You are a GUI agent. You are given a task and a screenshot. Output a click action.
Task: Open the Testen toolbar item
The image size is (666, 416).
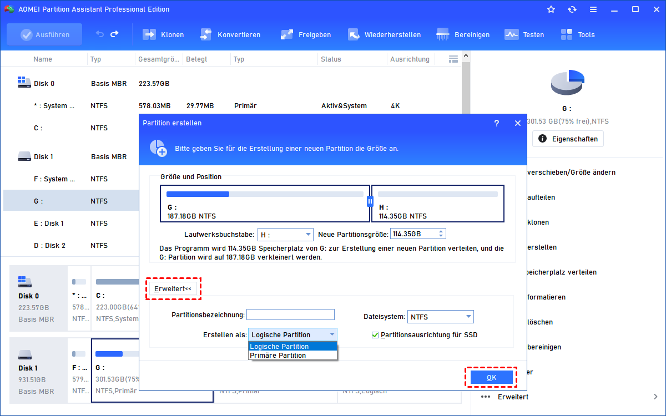click(524, 34)
